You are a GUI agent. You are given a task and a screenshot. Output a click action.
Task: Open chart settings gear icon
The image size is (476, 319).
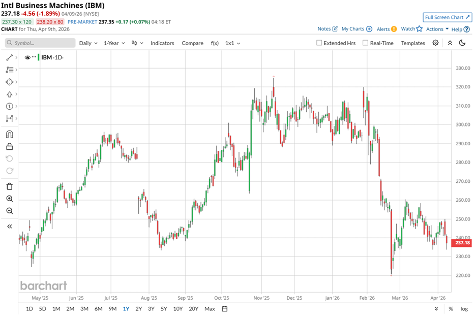pos(436,43)
